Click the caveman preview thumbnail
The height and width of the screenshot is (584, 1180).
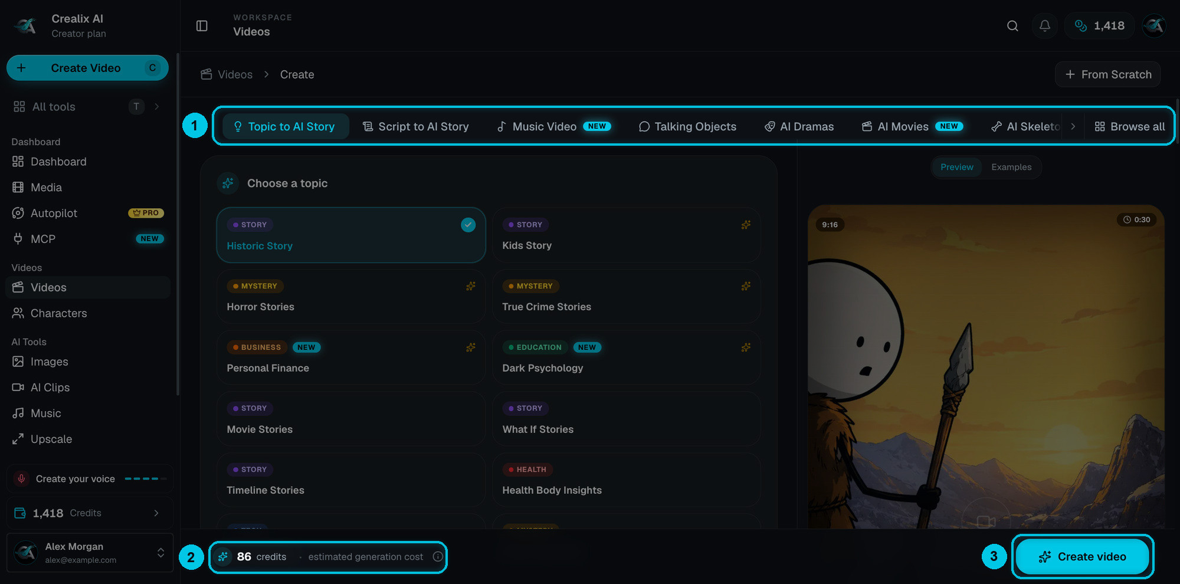986,367
